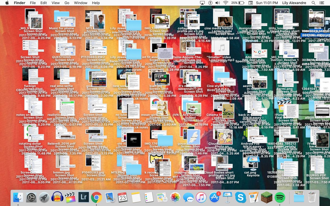Open Spotlight search magnifier icon
The width and height of the screenshot is (330, 206).
313,3
